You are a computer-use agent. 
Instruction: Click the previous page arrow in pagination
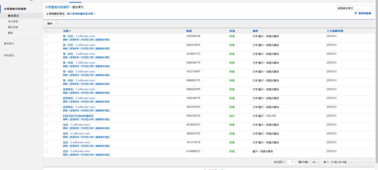point(358,162)
